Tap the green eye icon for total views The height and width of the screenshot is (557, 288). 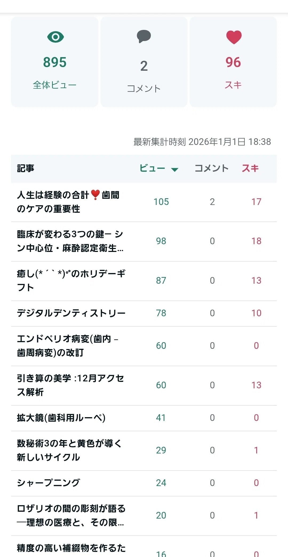55,37
